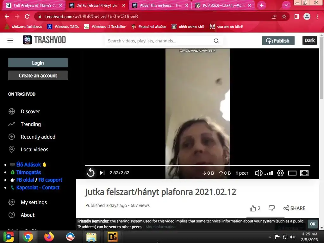Click Create an account button
324x243 pixels.
point(38,75)
